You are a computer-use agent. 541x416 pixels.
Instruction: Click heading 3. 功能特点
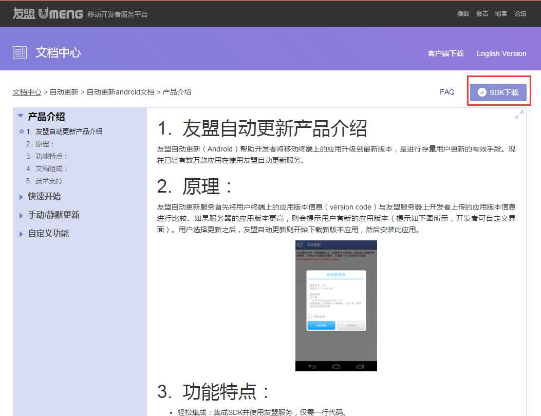point(213,391)
